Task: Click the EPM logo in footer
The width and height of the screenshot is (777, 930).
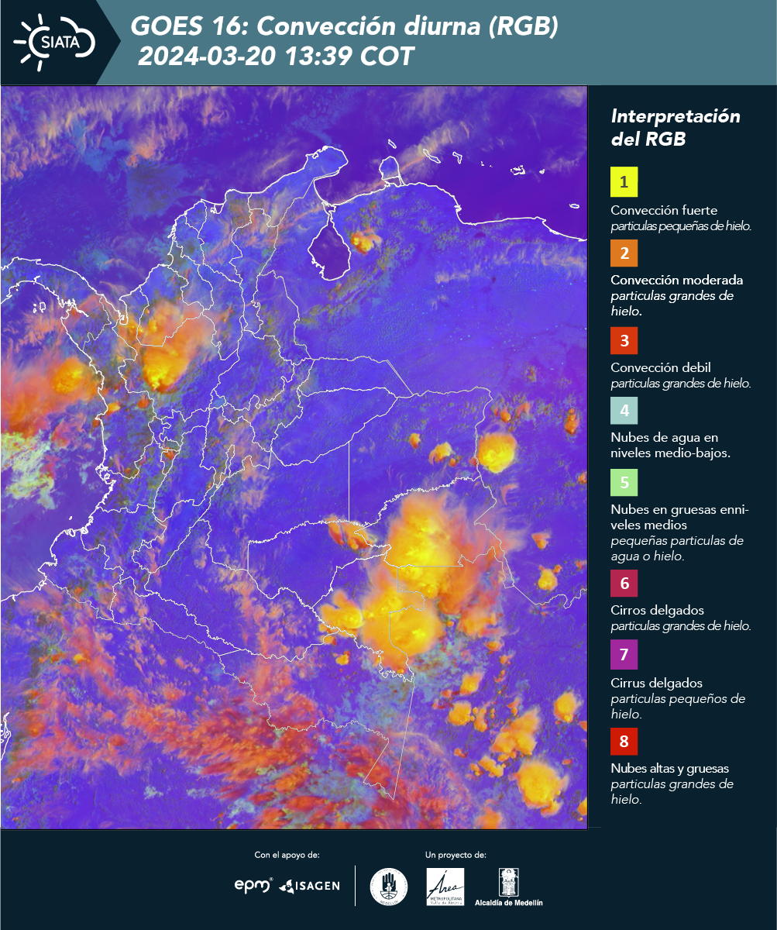Action: [x=253, y=885]
